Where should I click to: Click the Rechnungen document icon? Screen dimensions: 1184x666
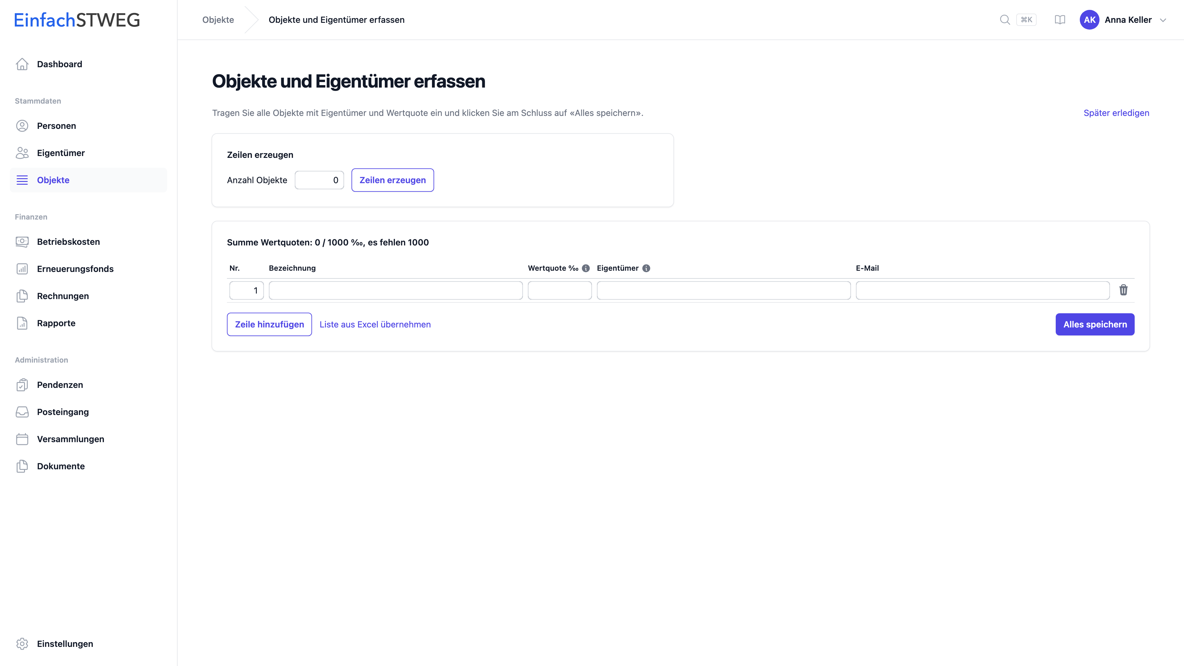coord(22,296)
